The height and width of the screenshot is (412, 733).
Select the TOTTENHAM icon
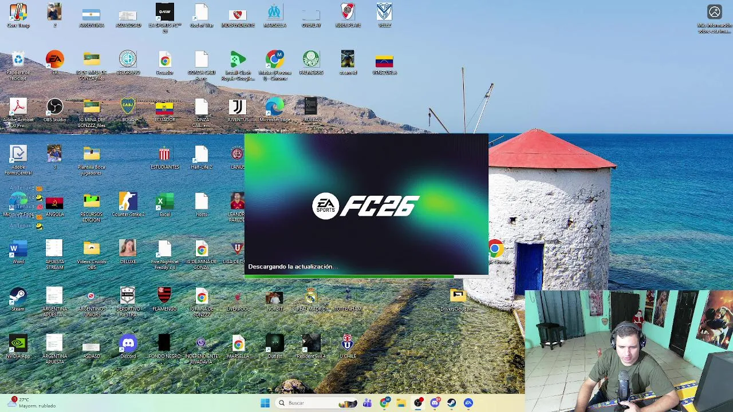click(348, 299)
